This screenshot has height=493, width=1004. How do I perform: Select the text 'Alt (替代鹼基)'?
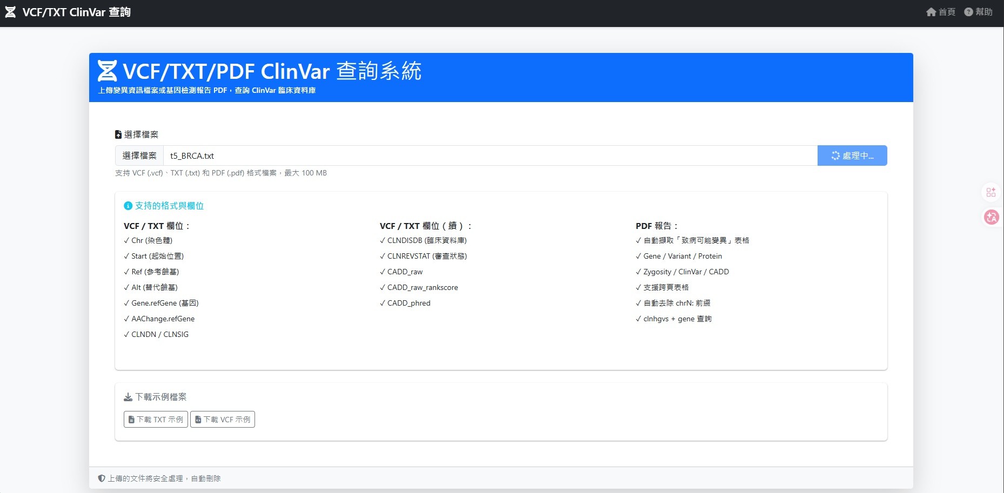pos(155,287)
